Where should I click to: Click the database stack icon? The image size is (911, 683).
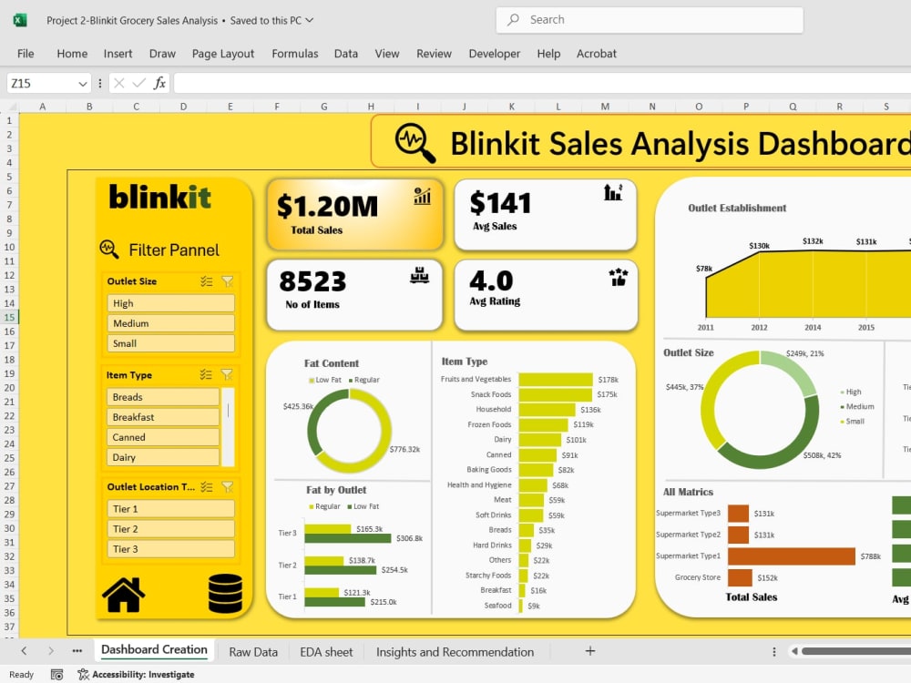[225, 594]
